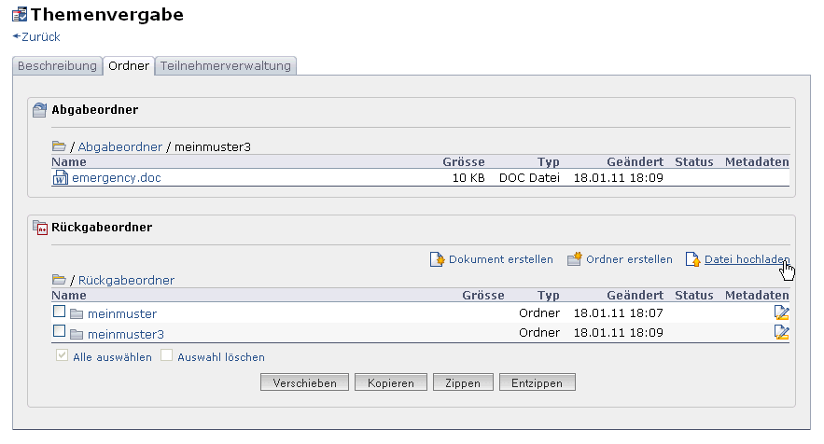Click Dokument erstellen icon
Image resolution: width=824 pixels, height=444 pixels.
pyautogui.click(x=437, y=259)
